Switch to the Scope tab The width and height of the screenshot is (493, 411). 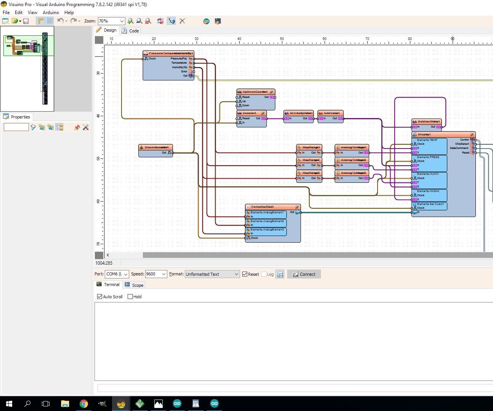click(x=134, y=285)
